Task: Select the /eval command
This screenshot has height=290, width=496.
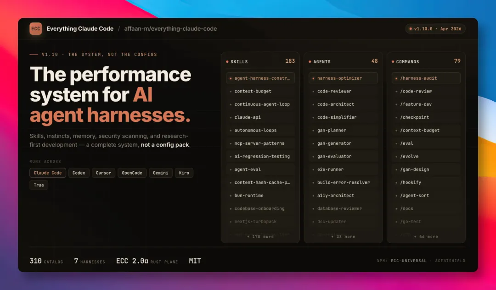Action: (426, 143)
